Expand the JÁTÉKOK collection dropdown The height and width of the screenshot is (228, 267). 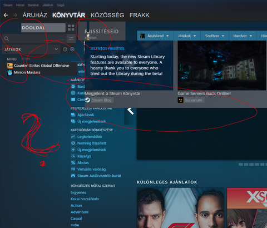pyautogui.click(x=56, y=49)
